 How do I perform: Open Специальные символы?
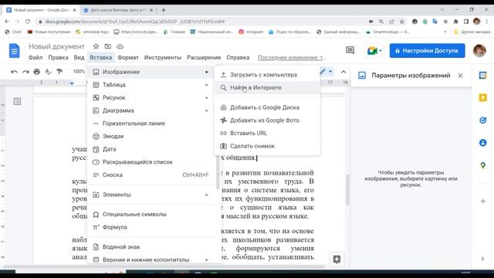(151, 215)
